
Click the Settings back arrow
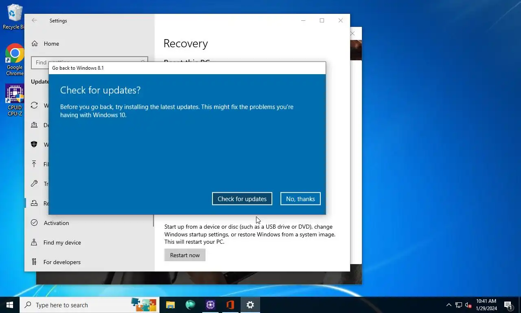(x=35, y=20)
